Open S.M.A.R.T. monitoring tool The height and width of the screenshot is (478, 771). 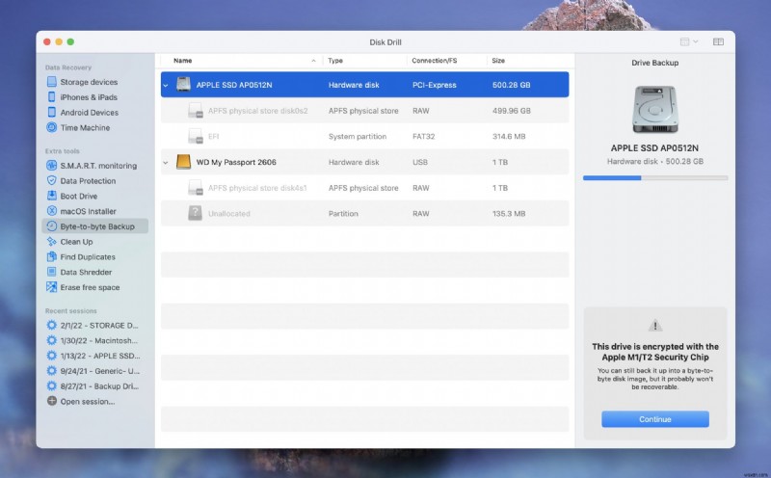pyautogui.click(x=97, y=166)
